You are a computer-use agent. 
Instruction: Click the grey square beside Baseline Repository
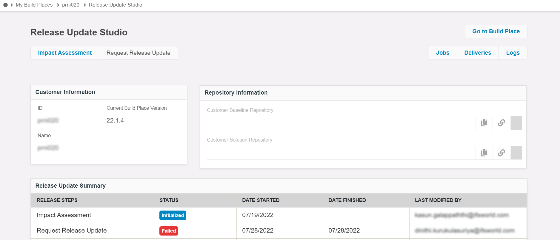(x=516, y=123)
